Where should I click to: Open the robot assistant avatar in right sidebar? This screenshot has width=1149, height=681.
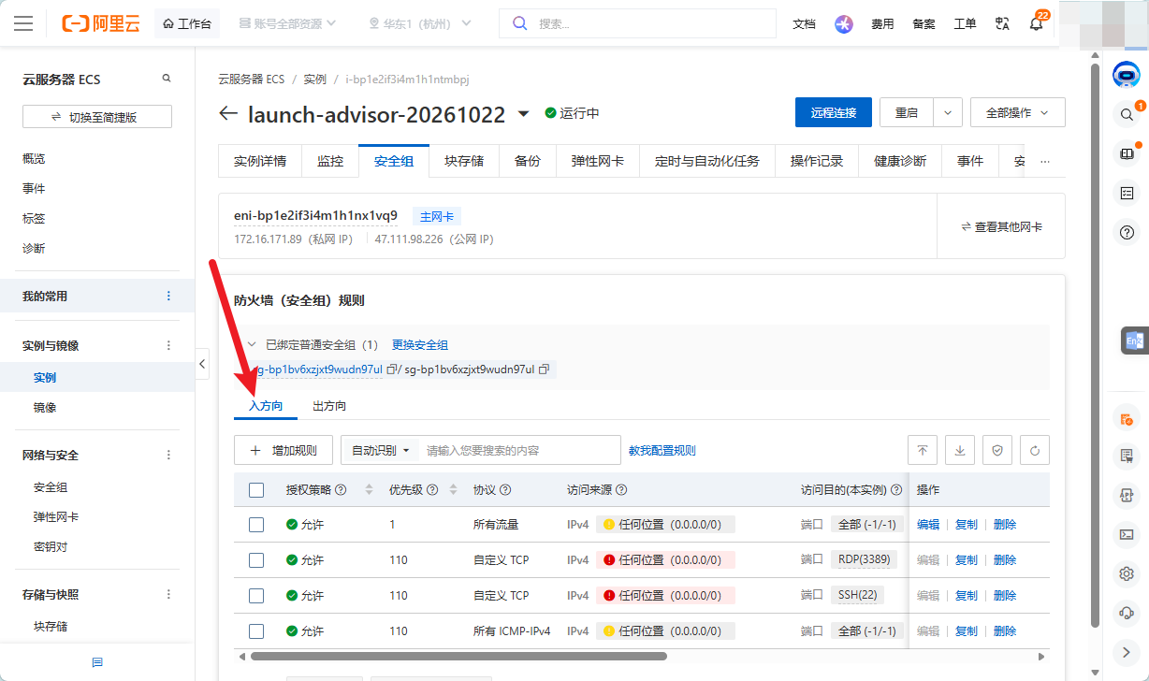pos(1127,75)
